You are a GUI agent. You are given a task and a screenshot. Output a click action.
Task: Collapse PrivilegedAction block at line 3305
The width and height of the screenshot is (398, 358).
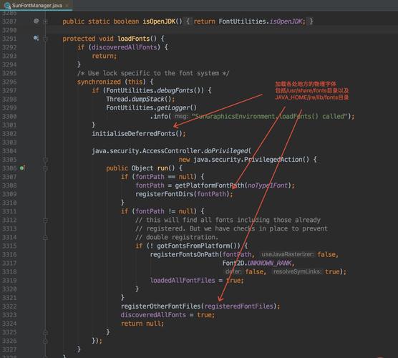pos(45,160)
